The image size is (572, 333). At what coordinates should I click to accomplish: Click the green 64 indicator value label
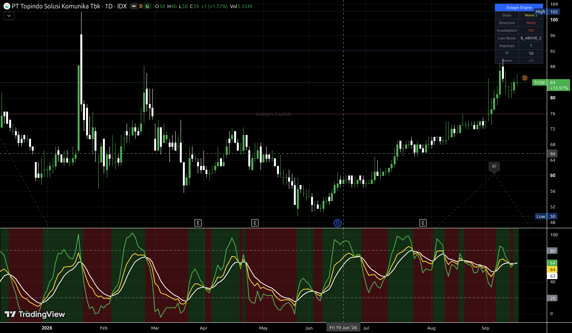[552, 263]
